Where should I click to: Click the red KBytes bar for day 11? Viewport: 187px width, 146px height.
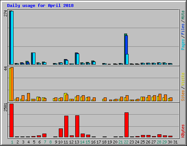66,127
